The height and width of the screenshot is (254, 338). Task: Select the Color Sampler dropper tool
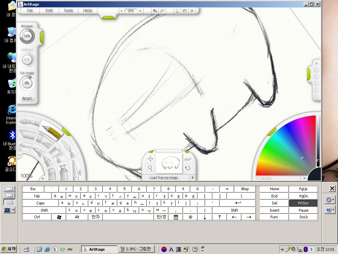tap(24, 146)
